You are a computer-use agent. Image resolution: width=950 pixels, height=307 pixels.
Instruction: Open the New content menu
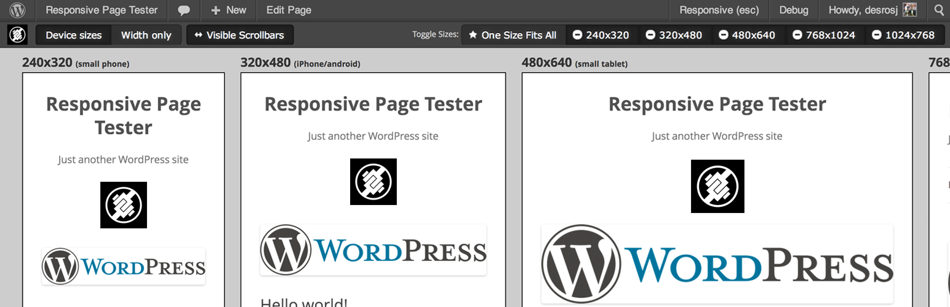(x=229, y=10)
